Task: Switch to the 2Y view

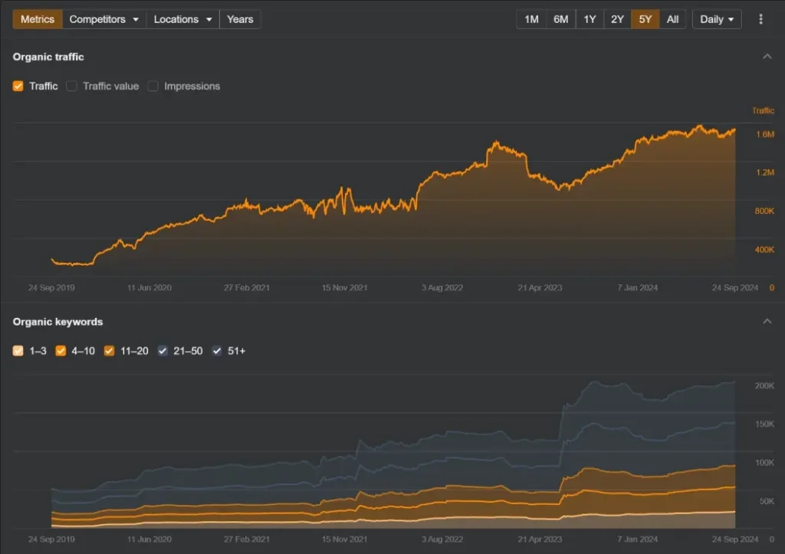Action: pyautogui.click(x=617, y=18)
